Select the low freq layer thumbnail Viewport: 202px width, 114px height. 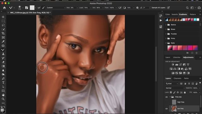(x=174, y=109)
